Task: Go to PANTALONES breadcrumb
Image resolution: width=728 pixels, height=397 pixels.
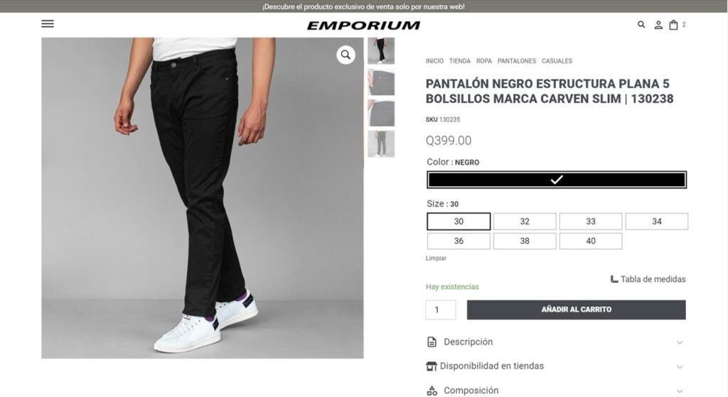Action: tap(517, 61)
